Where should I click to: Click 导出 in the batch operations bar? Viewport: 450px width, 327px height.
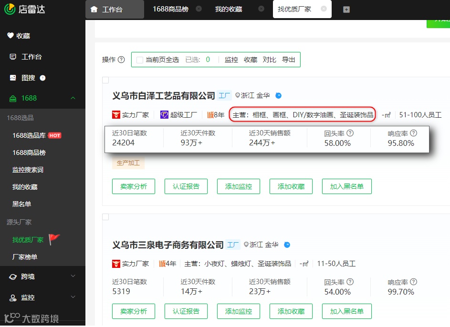tap(288, 60)
